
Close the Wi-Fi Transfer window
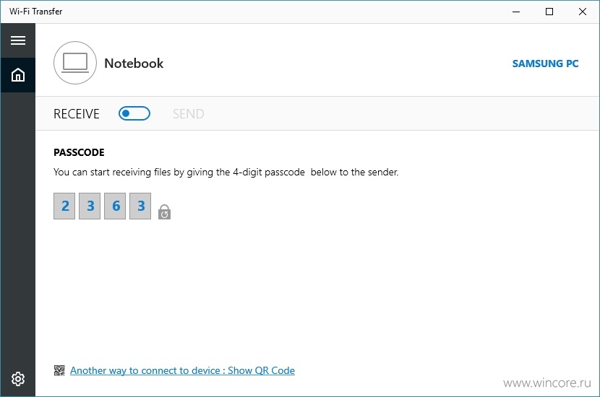pos(583,12)
